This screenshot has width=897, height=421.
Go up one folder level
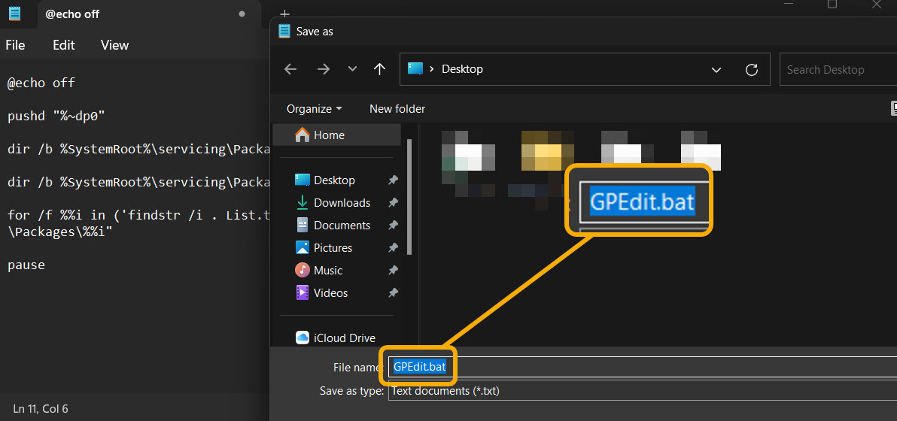coord(379,69)
